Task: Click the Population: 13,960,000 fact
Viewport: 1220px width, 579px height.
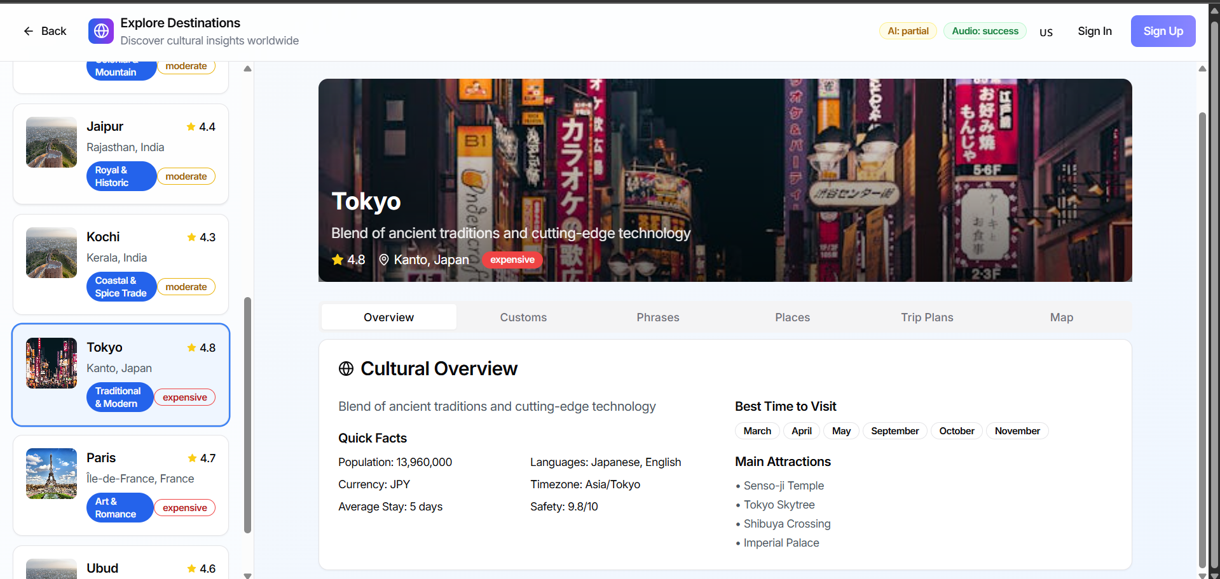Action: [395, 462]
